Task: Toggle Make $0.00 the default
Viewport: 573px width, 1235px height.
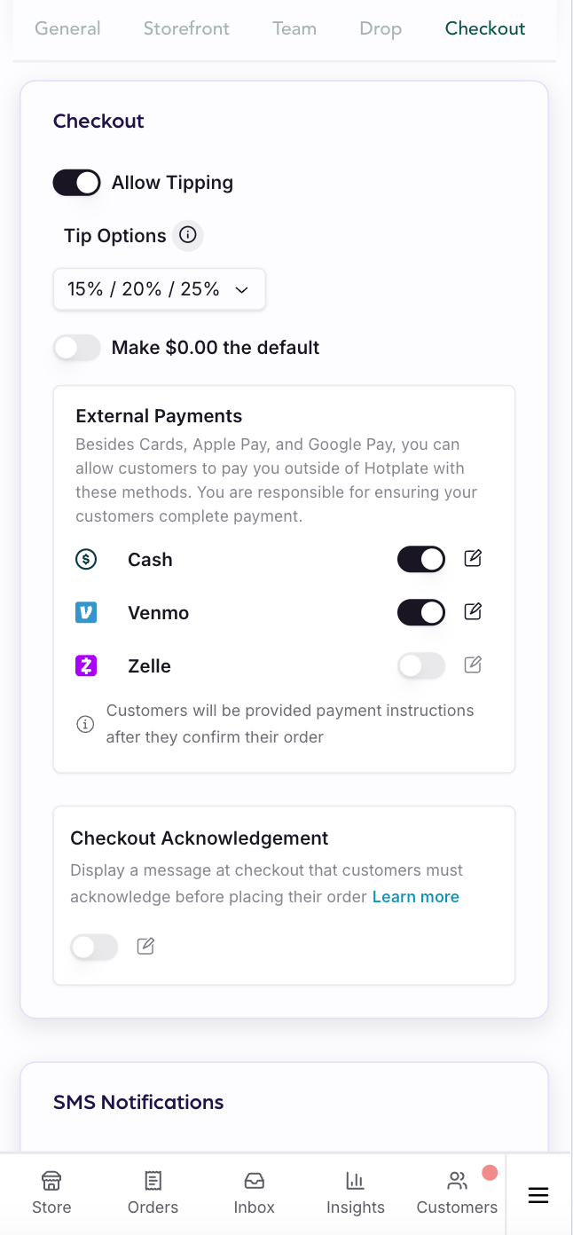Action: tap(77, 348)
